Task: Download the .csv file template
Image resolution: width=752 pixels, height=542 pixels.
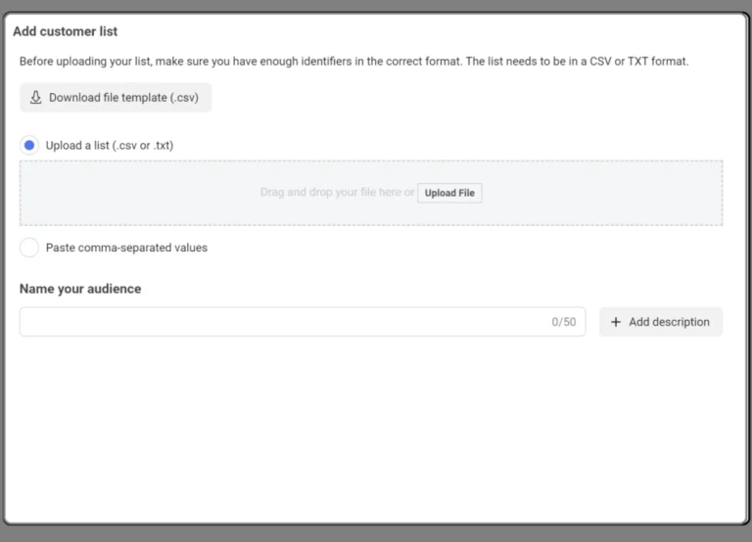Action: pos(116,98)
